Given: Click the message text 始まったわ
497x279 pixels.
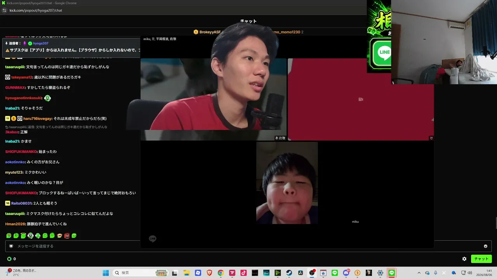Looking at the screenshot, I should (48, 152).
